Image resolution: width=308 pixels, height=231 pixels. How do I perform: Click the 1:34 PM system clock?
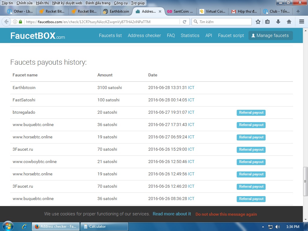pos(293,227)
